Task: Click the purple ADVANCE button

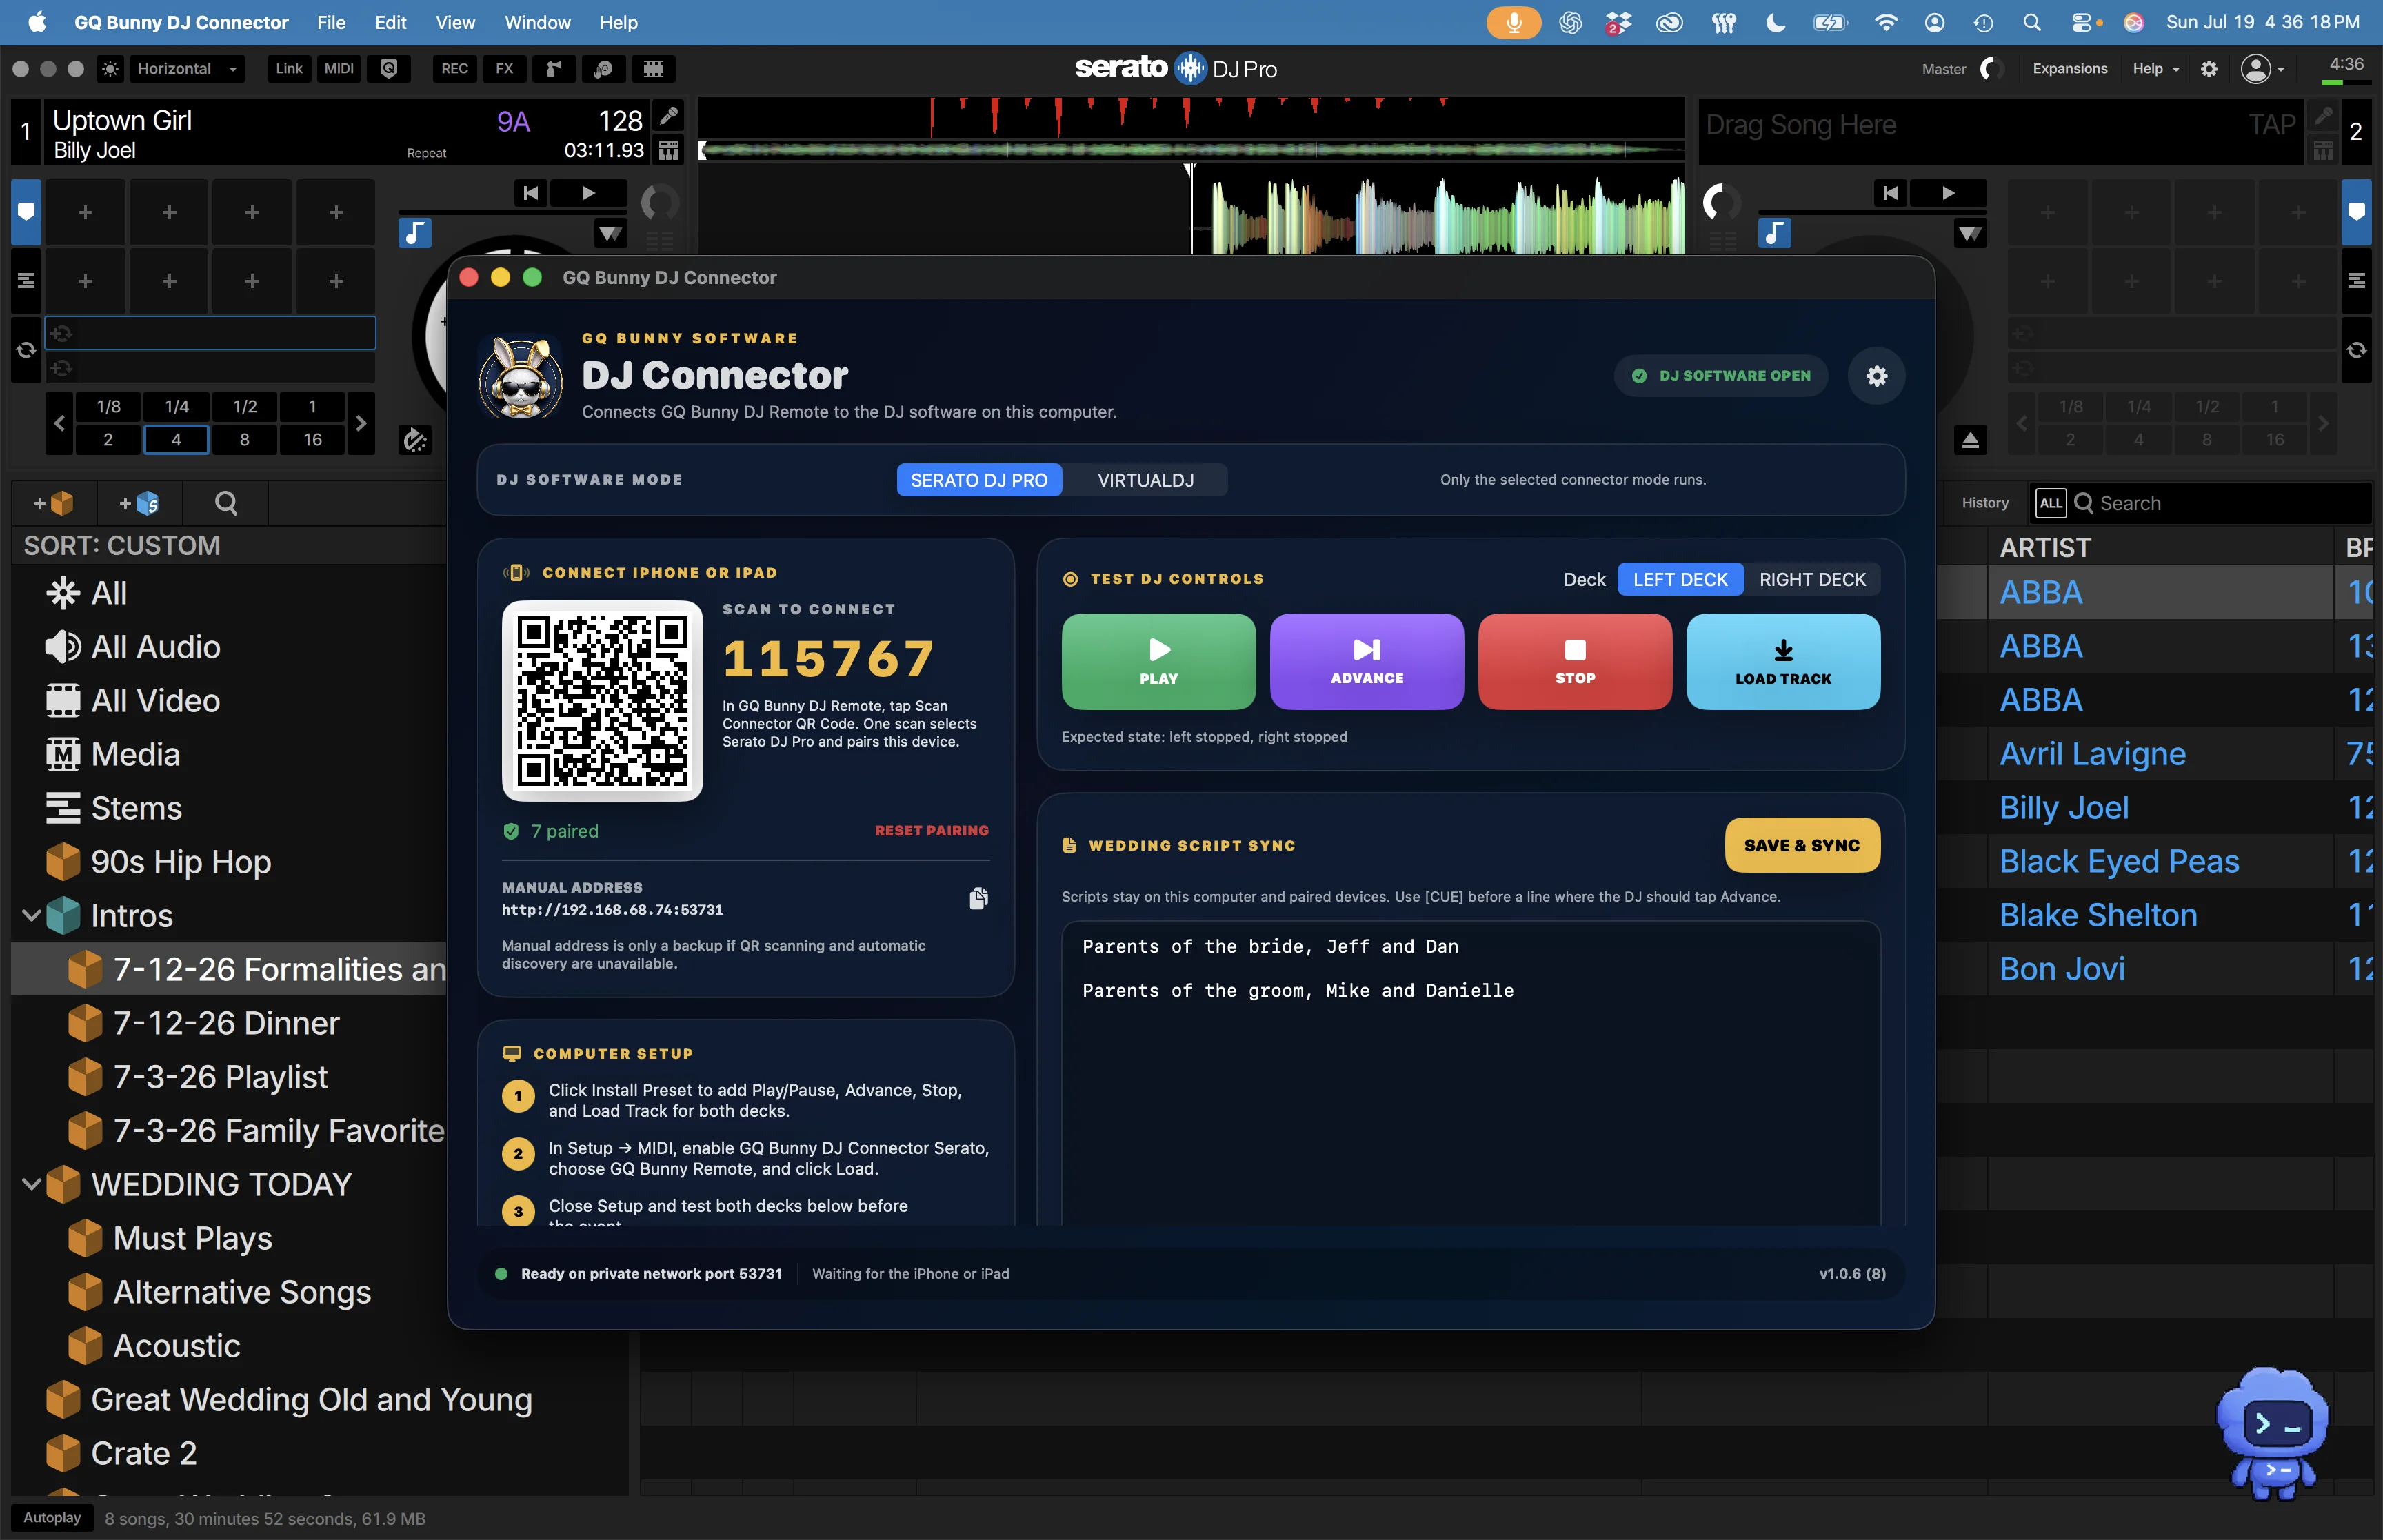Action: click(1366, 662)
